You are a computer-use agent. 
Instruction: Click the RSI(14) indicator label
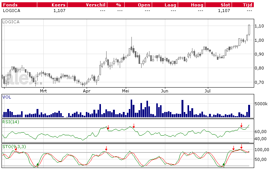[x=11, y=122]
